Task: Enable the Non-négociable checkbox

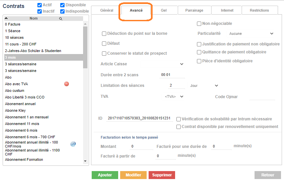Action: (x=199, y=24)
